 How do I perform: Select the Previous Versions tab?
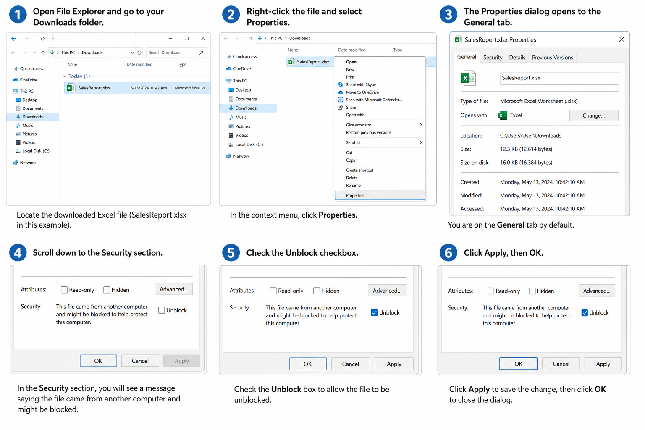point(552,58)
